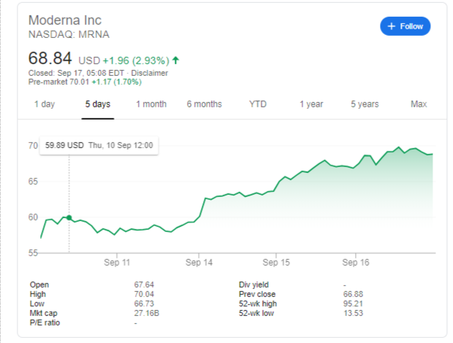This screenshot has height=343, width=453.
Task: Switch to the 6 months tab
Action: [205, 104]
